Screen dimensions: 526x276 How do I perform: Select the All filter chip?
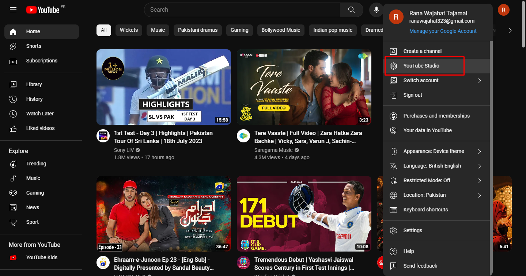[104, 30]
